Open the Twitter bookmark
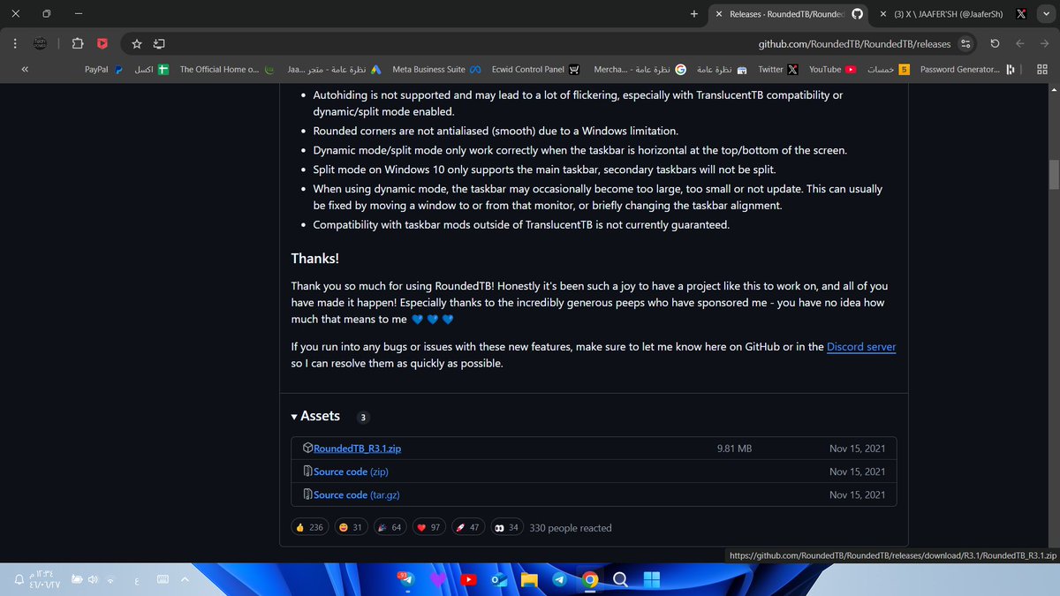This screenshot has height=596, width=1060. pos(778,70)
